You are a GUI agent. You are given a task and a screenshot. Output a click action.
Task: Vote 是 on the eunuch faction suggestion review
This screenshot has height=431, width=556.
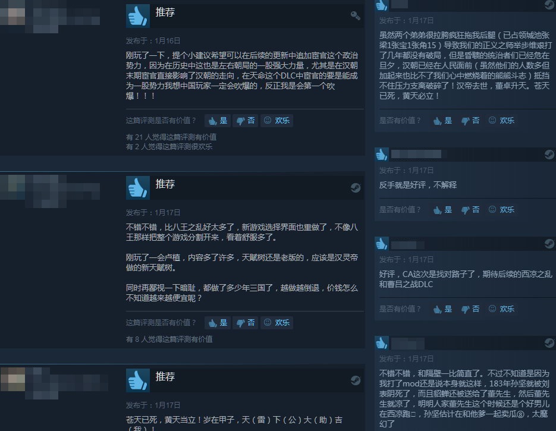coord(218,121)
